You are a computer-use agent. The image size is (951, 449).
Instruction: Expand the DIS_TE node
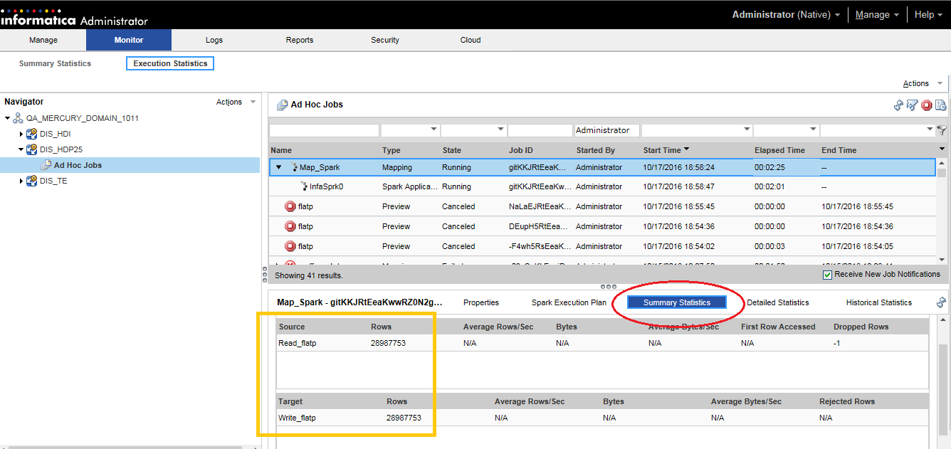(x=21, y=181)
